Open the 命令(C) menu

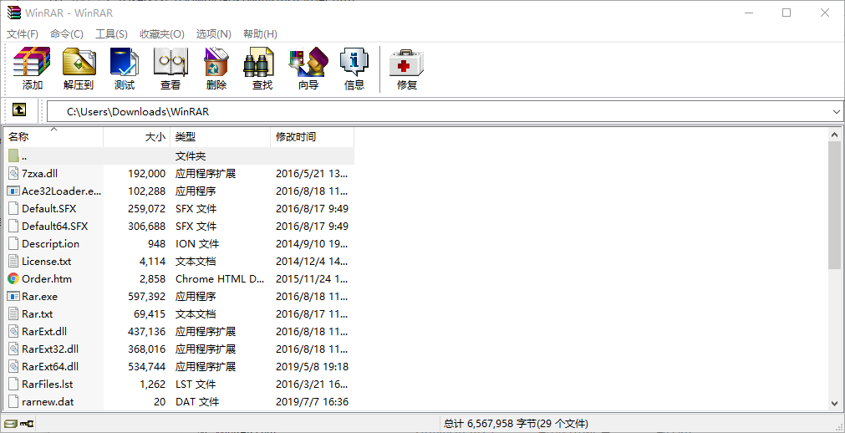pyautogui.click(x=67, y=34)
